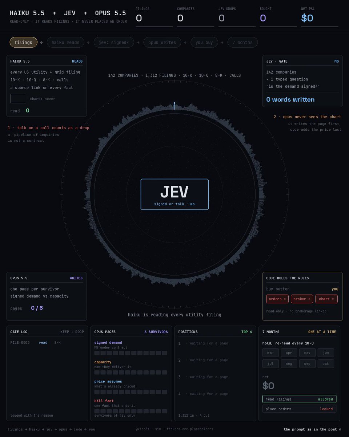
Task: Click the 'OPUS 5.5' panel title
Action: [19, 278]
